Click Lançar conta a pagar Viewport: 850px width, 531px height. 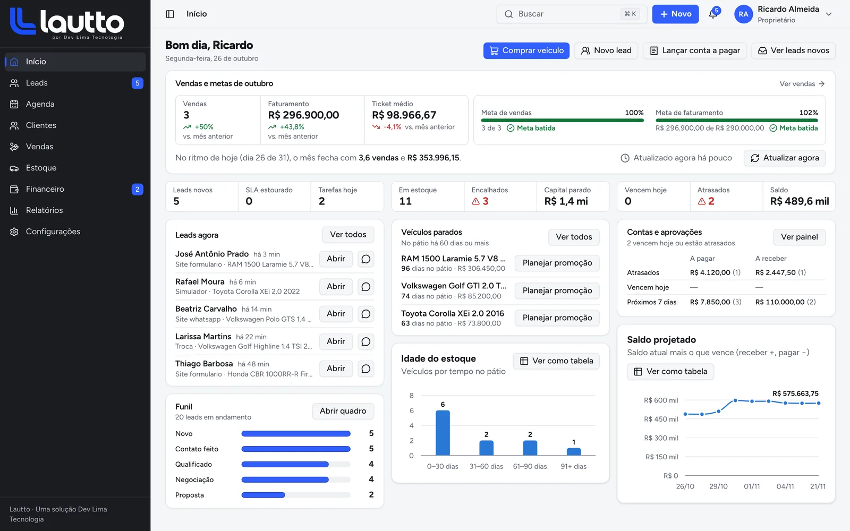(x=695, y=50)
